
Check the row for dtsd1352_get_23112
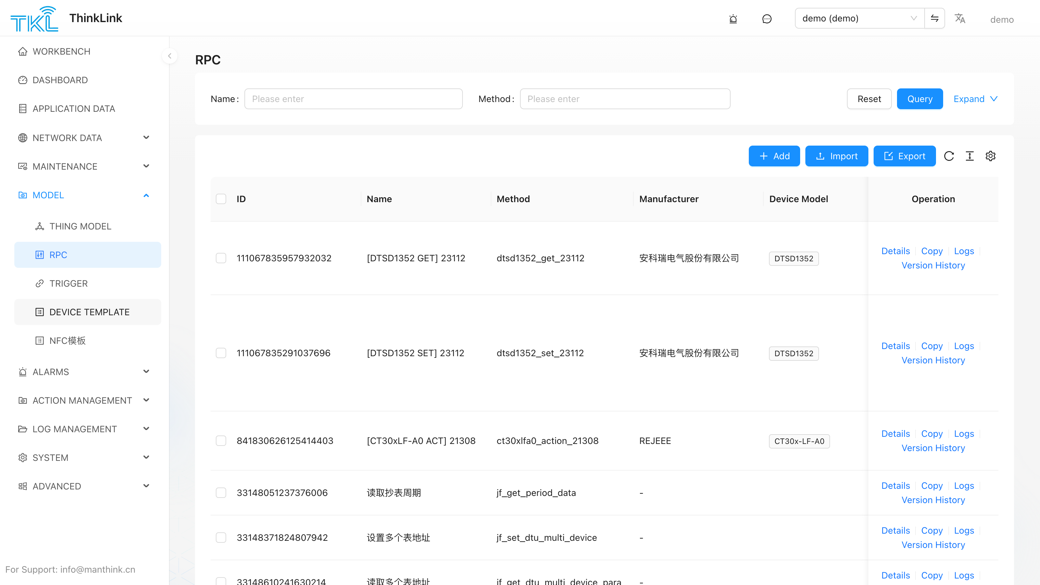[x=221, y=258]
